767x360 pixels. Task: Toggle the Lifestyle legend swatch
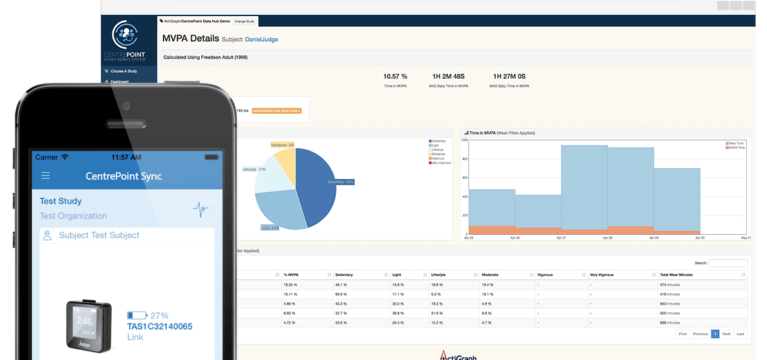[x=430, y=149]
